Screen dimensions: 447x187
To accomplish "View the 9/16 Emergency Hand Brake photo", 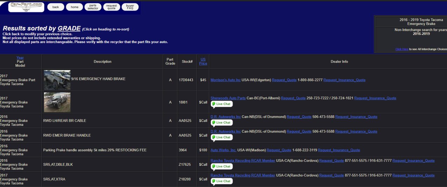I will [57, 80].
